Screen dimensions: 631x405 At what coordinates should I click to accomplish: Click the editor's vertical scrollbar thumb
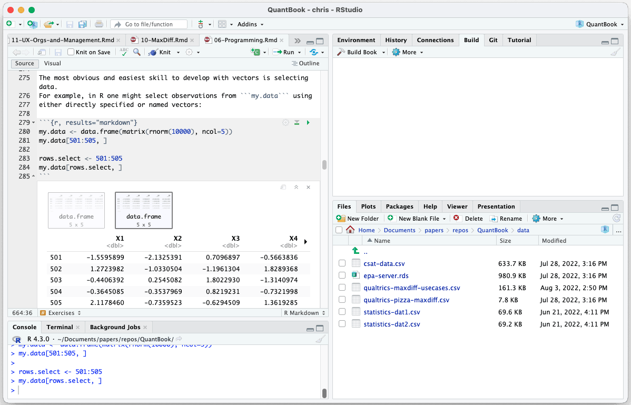click(324, 165)
